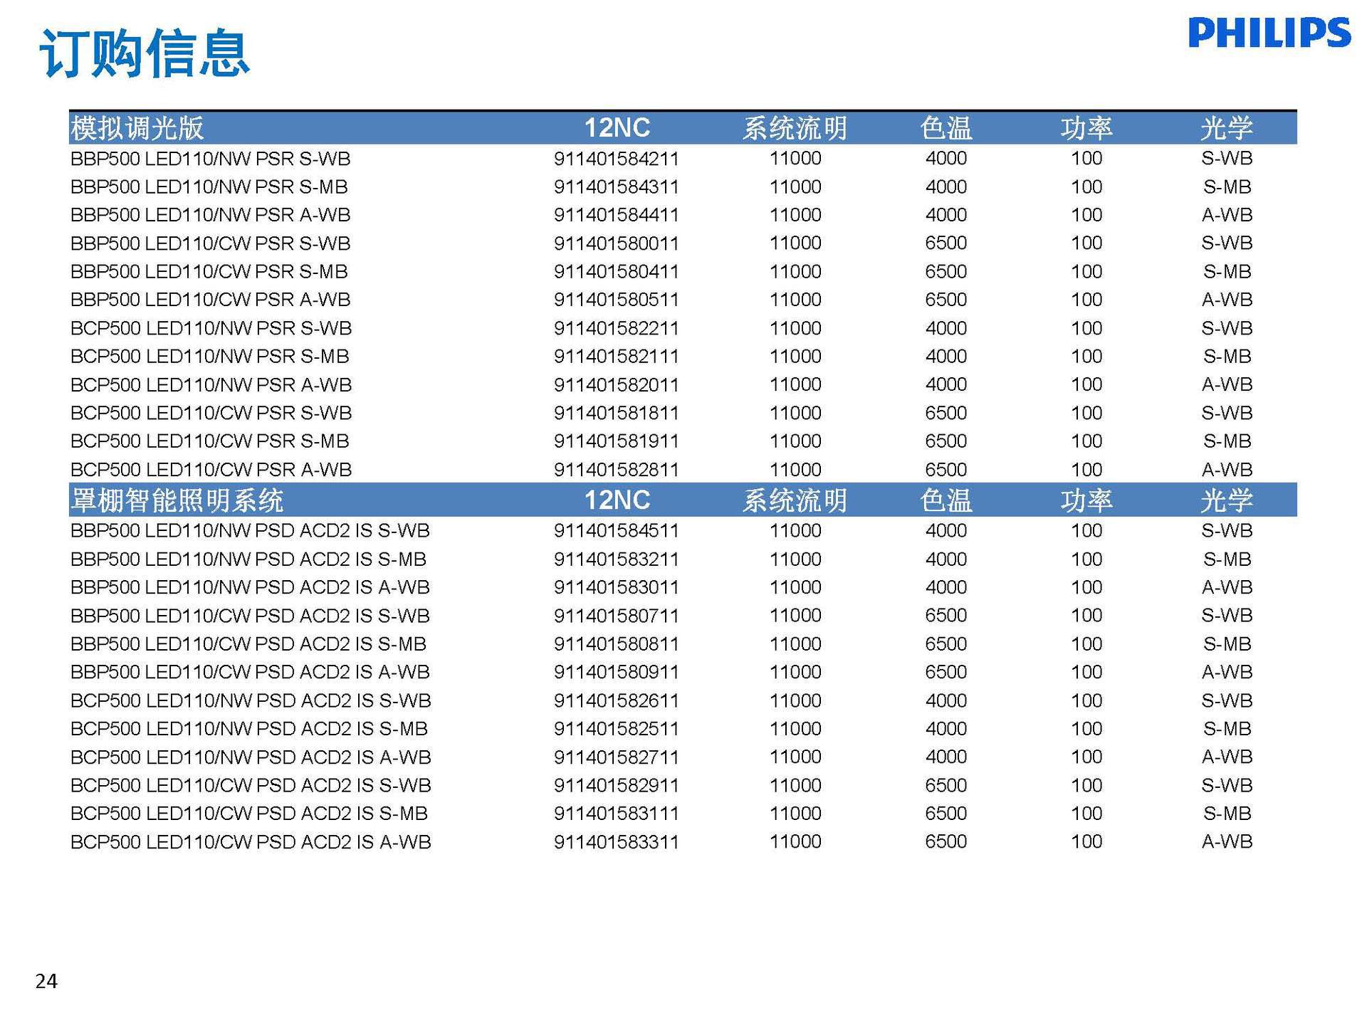Click order code 911401582211
The image size is (1367, 1025).
tap(617, 328)
